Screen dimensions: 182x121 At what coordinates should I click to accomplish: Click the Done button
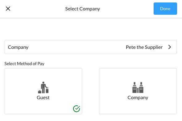[165, 9]
